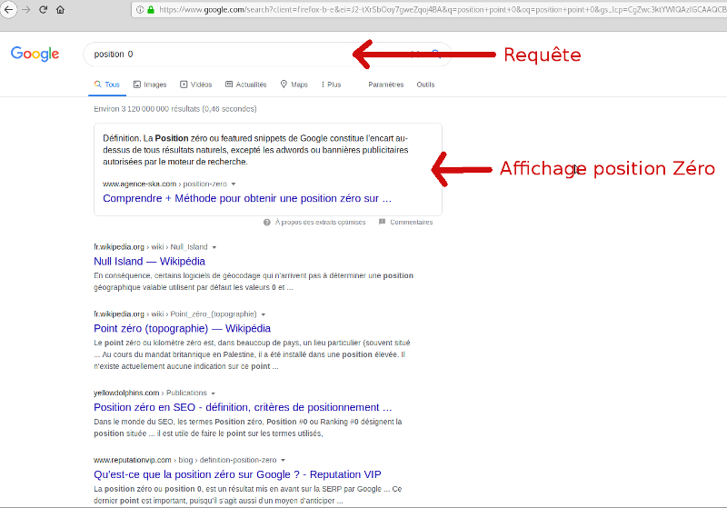The image size is (727, 508).
Task: Click the green padlock security icon
Action: (x=151, y=9)
